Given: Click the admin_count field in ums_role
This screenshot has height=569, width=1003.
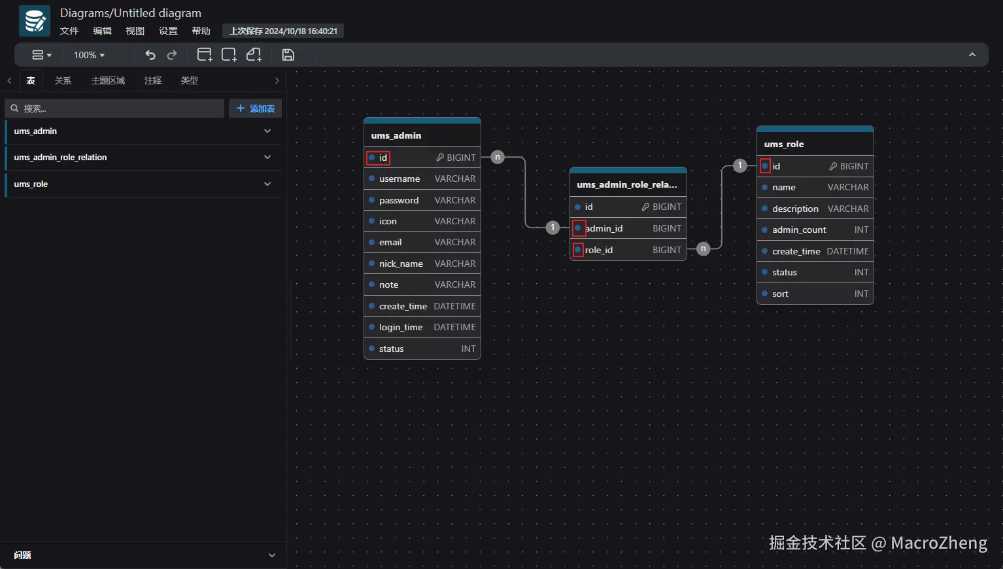Looking at the screenshot, I should point(815,230).
